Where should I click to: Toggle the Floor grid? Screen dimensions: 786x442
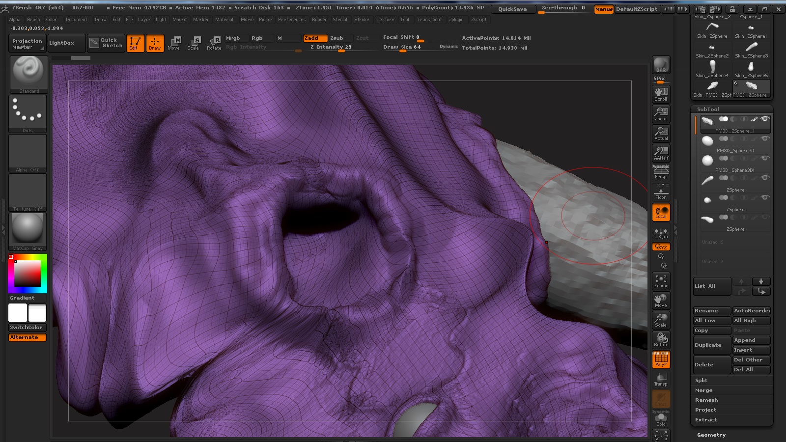tap(661, 193)
